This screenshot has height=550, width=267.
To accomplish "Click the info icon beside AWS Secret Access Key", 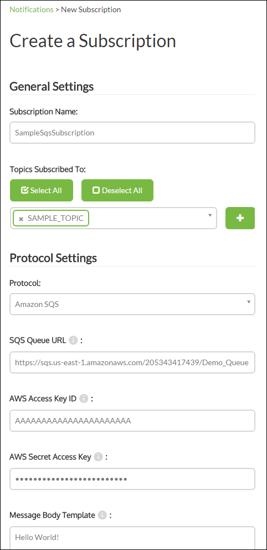I will click(x=98, y=457).
